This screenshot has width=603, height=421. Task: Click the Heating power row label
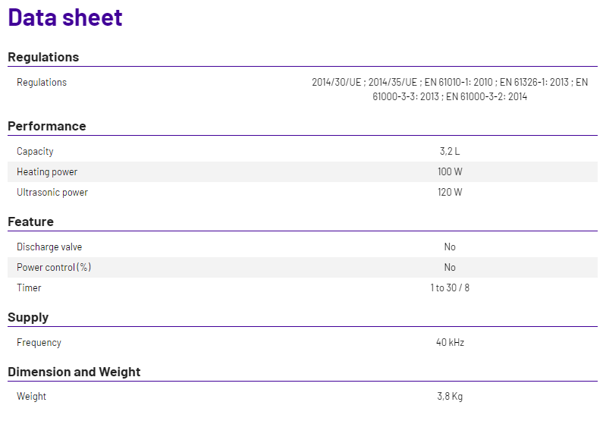click(x=47, y=172)
